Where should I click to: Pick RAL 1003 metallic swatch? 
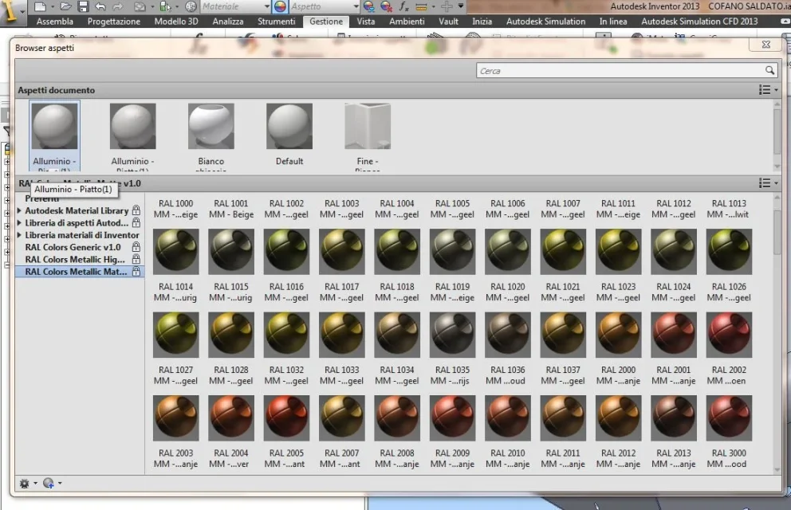click(x=342, y=252)
